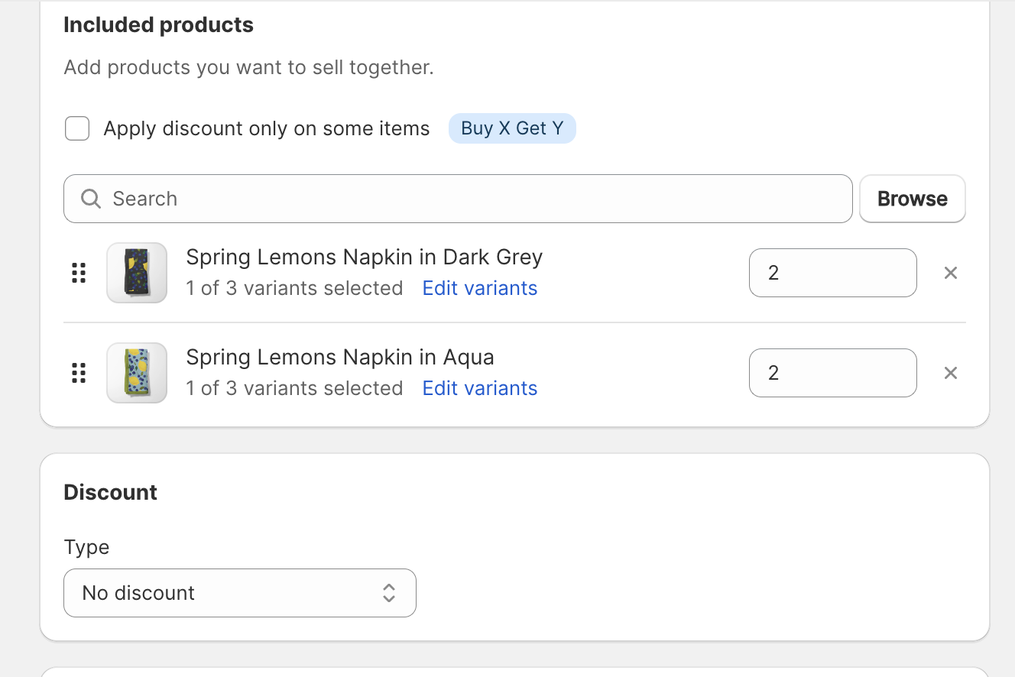Remove Spring Lemons Napkin in Dark Grey

click(x=950, y=273)
